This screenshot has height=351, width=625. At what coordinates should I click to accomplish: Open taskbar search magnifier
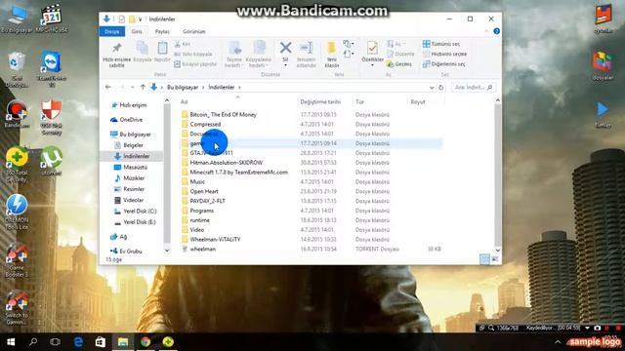pyautogui.click(x=33, y=342)
